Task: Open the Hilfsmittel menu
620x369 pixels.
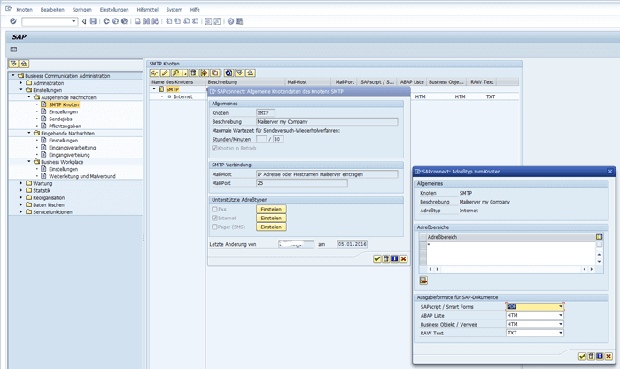Action: tap(148, 10)
